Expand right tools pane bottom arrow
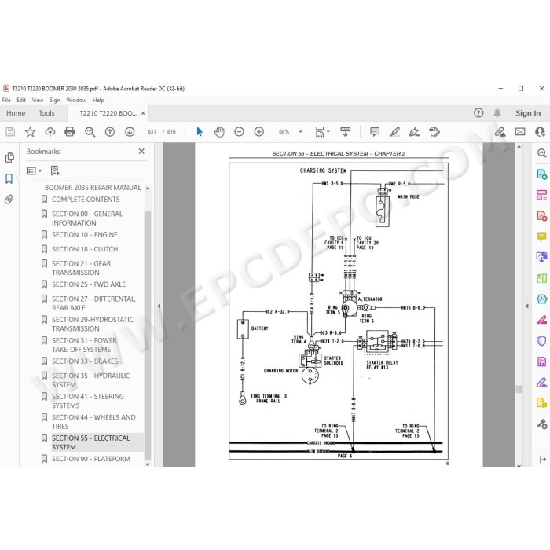The height and width of the screenshot is (550, 550). (543, 459)
